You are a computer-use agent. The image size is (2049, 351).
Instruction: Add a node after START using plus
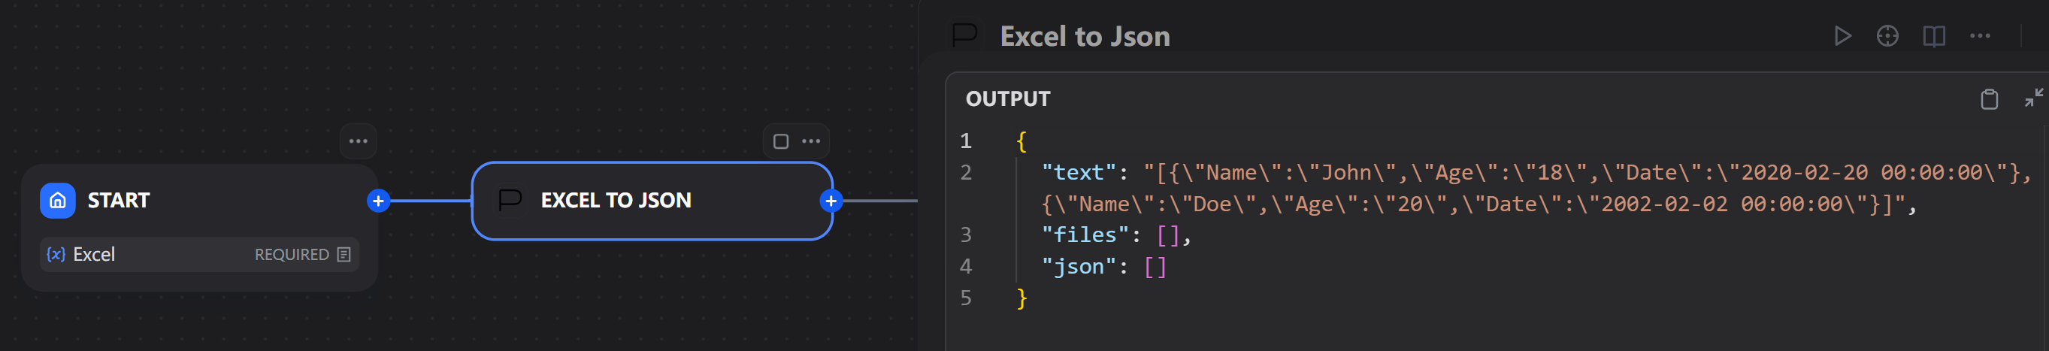pyautogui.click(x=378, y=201)
